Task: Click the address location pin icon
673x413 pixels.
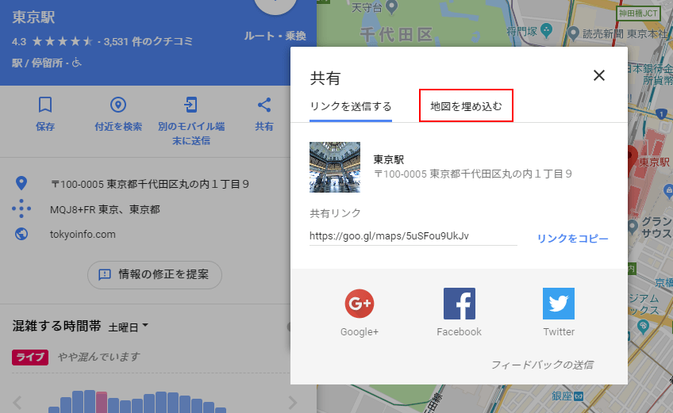Action: (x=21, y=184)
